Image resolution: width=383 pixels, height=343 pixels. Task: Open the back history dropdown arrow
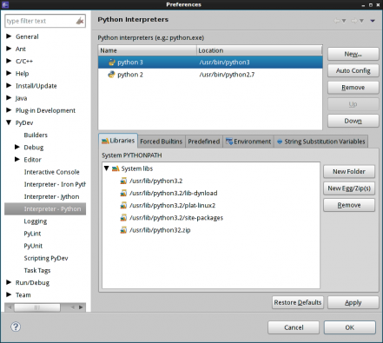[344, 21]
